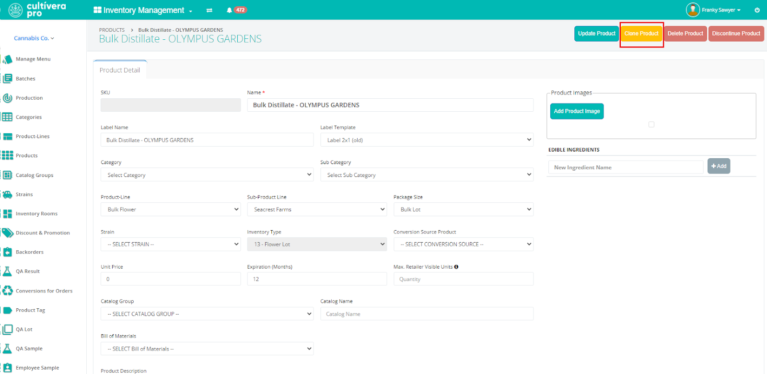Switch to the Product Detail tab
The width and height of the screenshot is (767, 374).
tap(120, 70)
